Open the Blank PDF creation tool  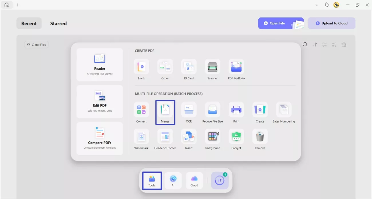coord(141,70)
